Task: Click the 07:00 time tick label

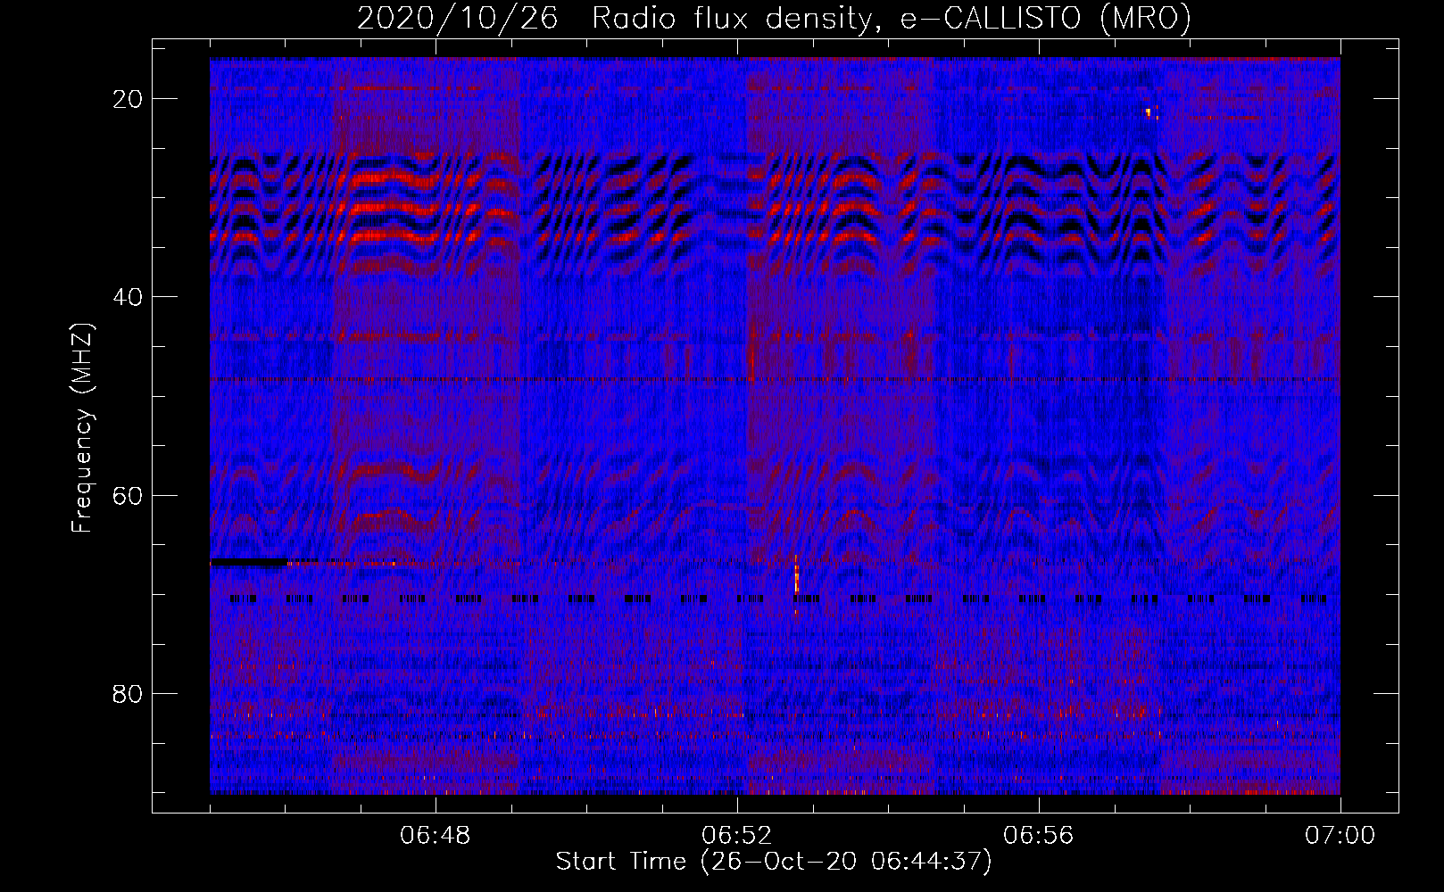Action: 1340,836
